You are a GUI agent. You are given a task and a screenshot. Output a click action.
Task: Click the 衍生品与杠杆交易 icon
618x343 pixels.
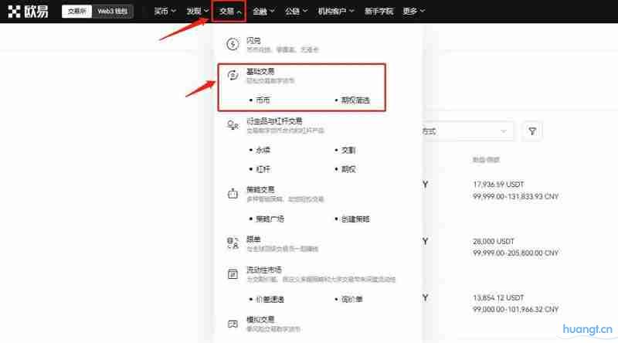click(233, 124)
